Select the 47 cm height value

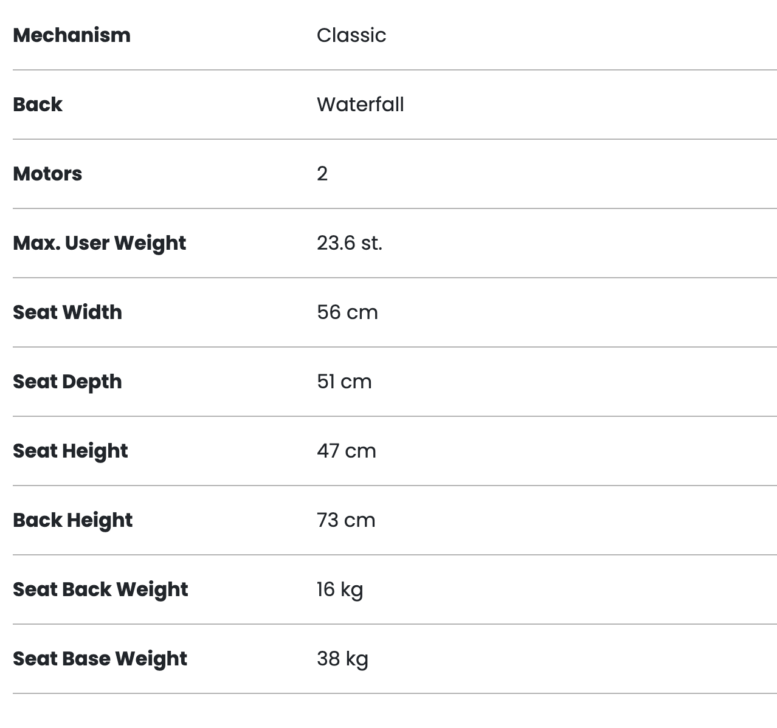pos(347,451)
